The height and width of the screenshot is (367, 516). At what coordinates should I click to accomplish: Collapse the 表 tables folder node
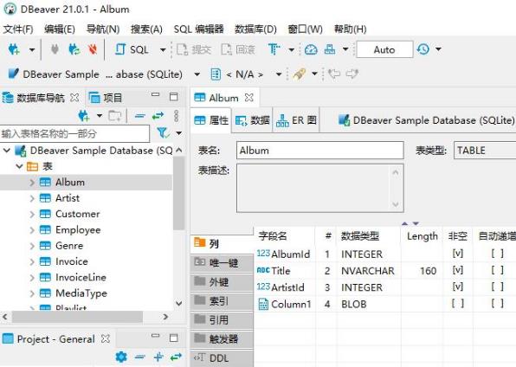(19, 166)
